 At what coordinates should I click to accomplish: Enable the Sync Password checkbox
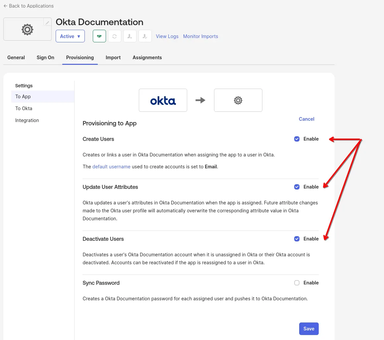click(x=297, y=283)
